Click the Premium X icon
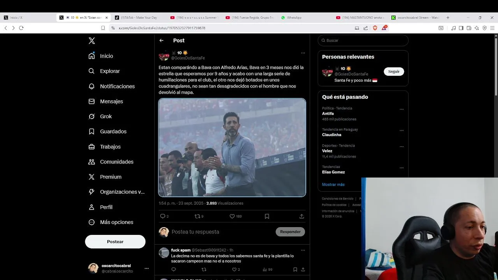Viewport: 498px width, 280px height. (x=91, y=177)
